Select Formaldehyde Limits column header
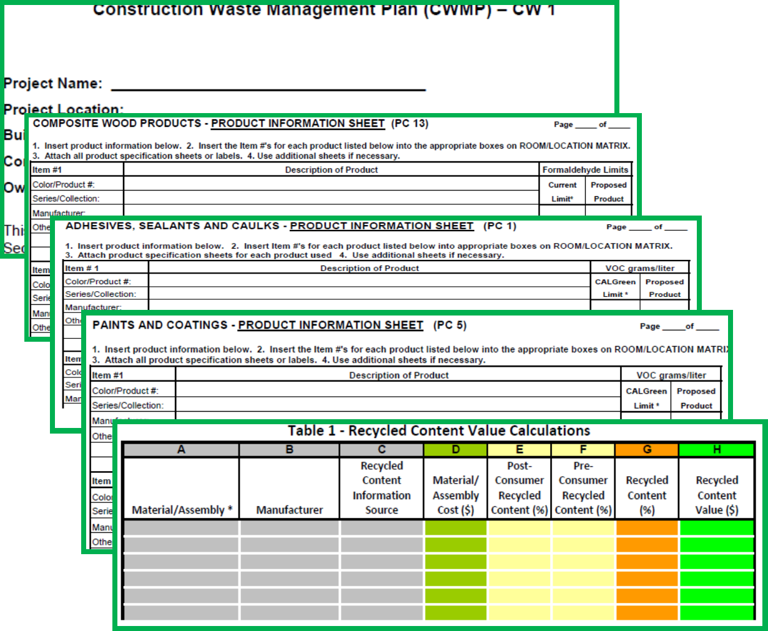 tap(585, 170)
